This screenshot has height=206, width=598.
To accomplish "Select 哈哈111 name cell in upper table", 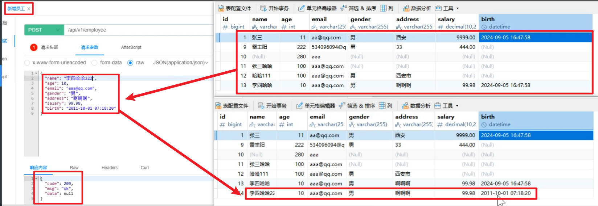I will coord(264,76).
